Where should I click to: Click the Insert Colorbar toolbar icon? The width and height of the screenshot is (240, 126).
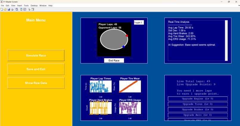point(21,9)
